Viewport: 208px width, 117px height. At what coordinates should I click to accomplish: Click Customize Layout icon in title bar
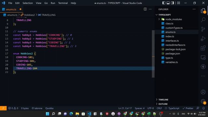(178, 3)
